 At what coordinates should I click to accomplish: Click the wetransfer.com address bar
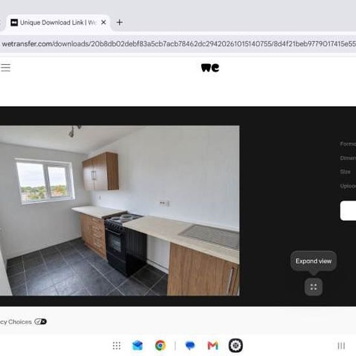coord(178,43)
